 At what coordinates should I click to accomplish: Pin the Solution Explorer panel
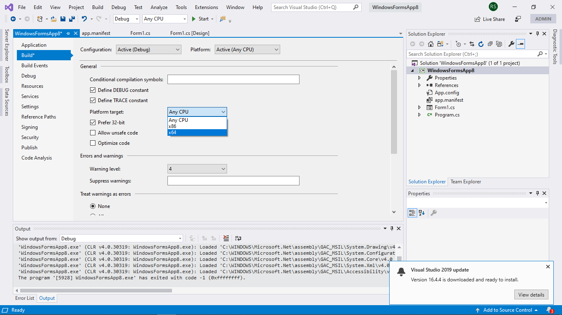click(537, 34)
